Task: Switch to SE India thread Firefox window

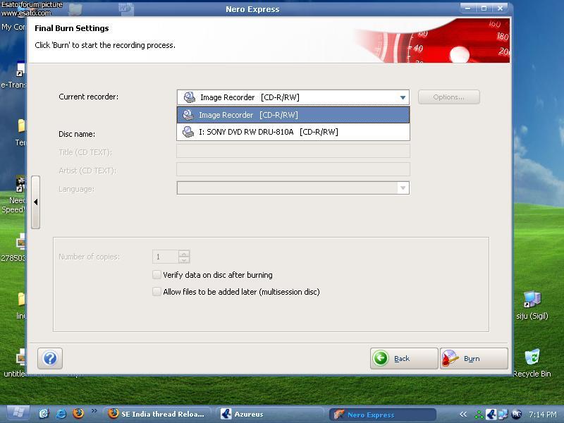Action: click(157, 414)
